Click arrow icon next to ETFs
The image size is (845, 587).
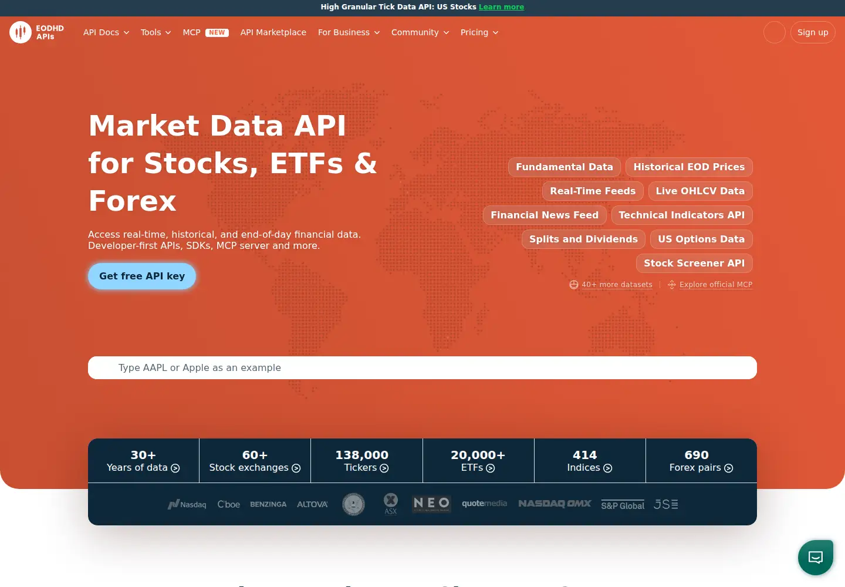[491, 468]
